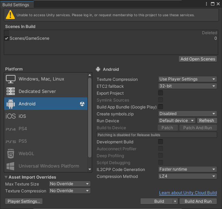
Task: Select the WebGL platform
Action: 46,153
